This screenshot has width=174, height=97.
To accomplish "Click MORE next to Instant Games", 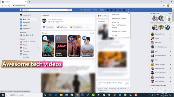I will [x=170, y=14].
